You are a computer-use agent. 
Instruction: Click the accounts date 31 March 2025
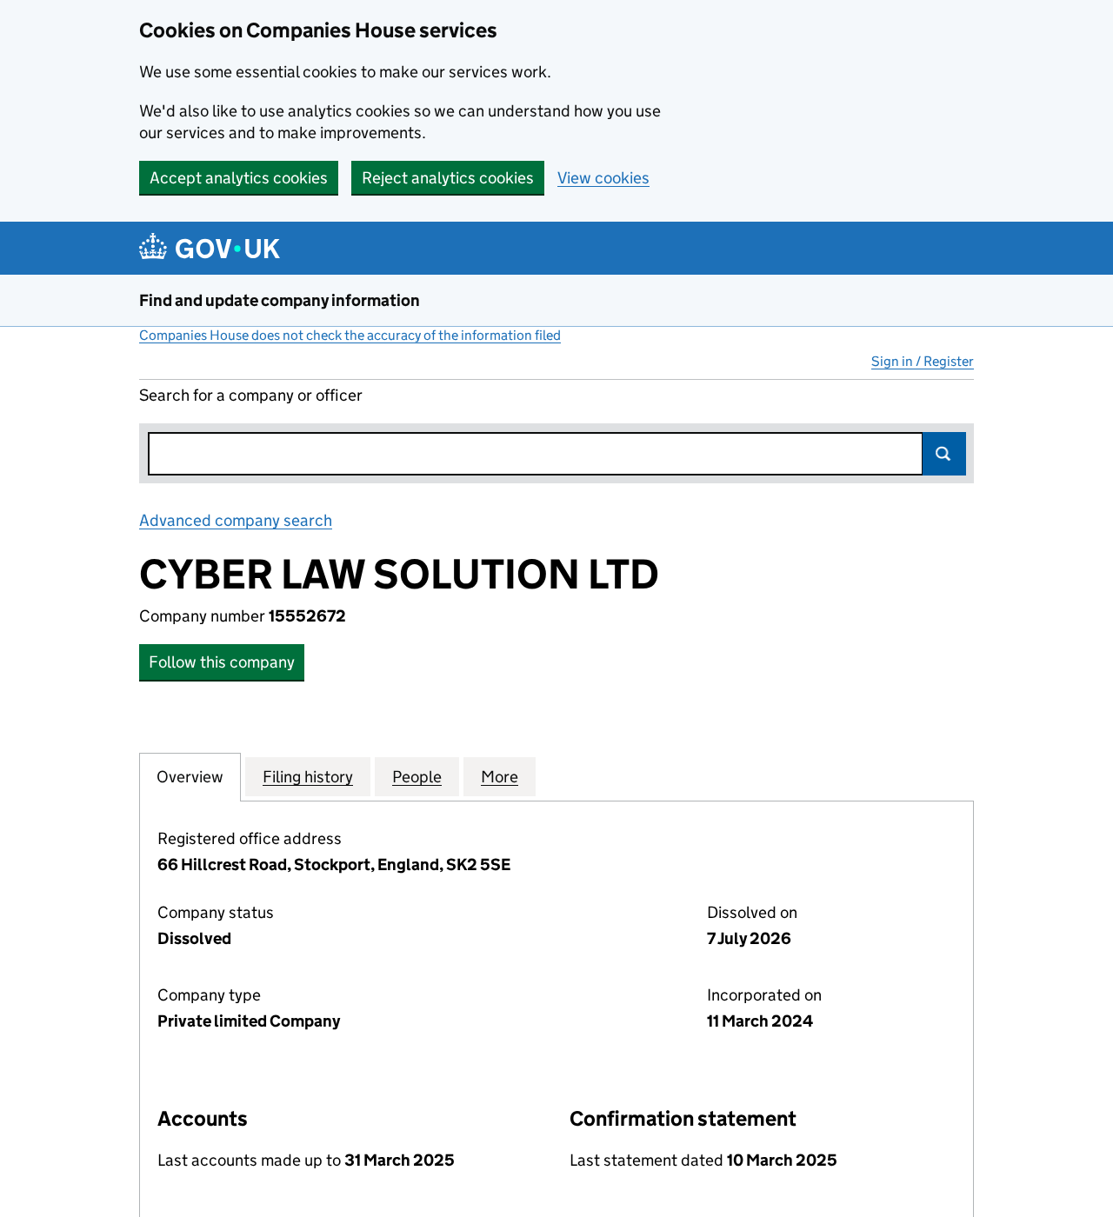click(399, 1160)
